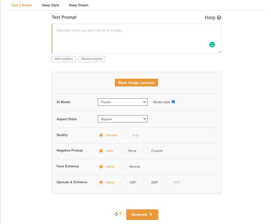Image resolution: width=271 pixels, height=224 pixels.
Task: Open the Aspect Ratio Square dropdown
Action: pyautogui.click(x=123, y=119)
